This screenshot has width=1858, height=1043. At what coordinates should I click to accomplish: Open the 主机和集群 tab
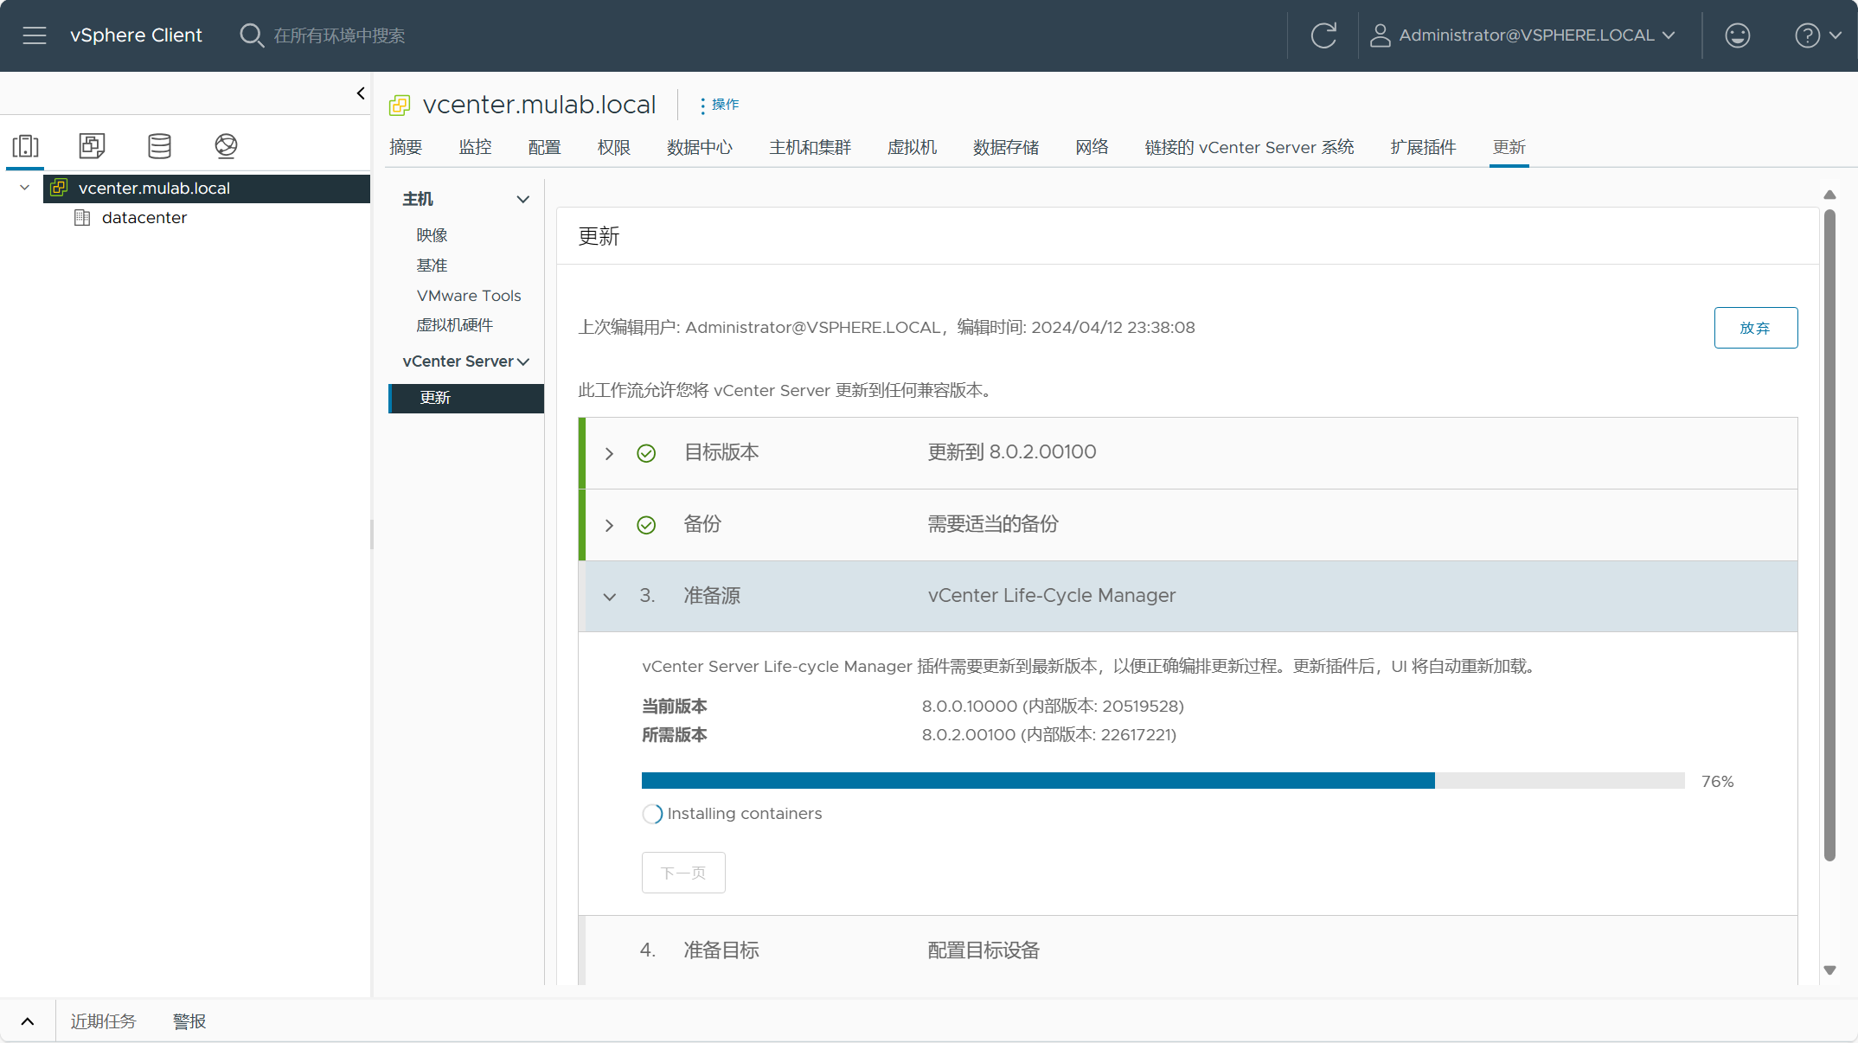click(x=810, y=147)
